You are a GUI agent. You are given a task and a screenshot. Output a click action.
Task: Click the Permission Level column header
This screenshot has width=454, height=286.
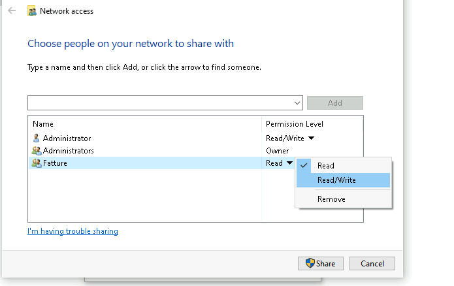point(295,124)
